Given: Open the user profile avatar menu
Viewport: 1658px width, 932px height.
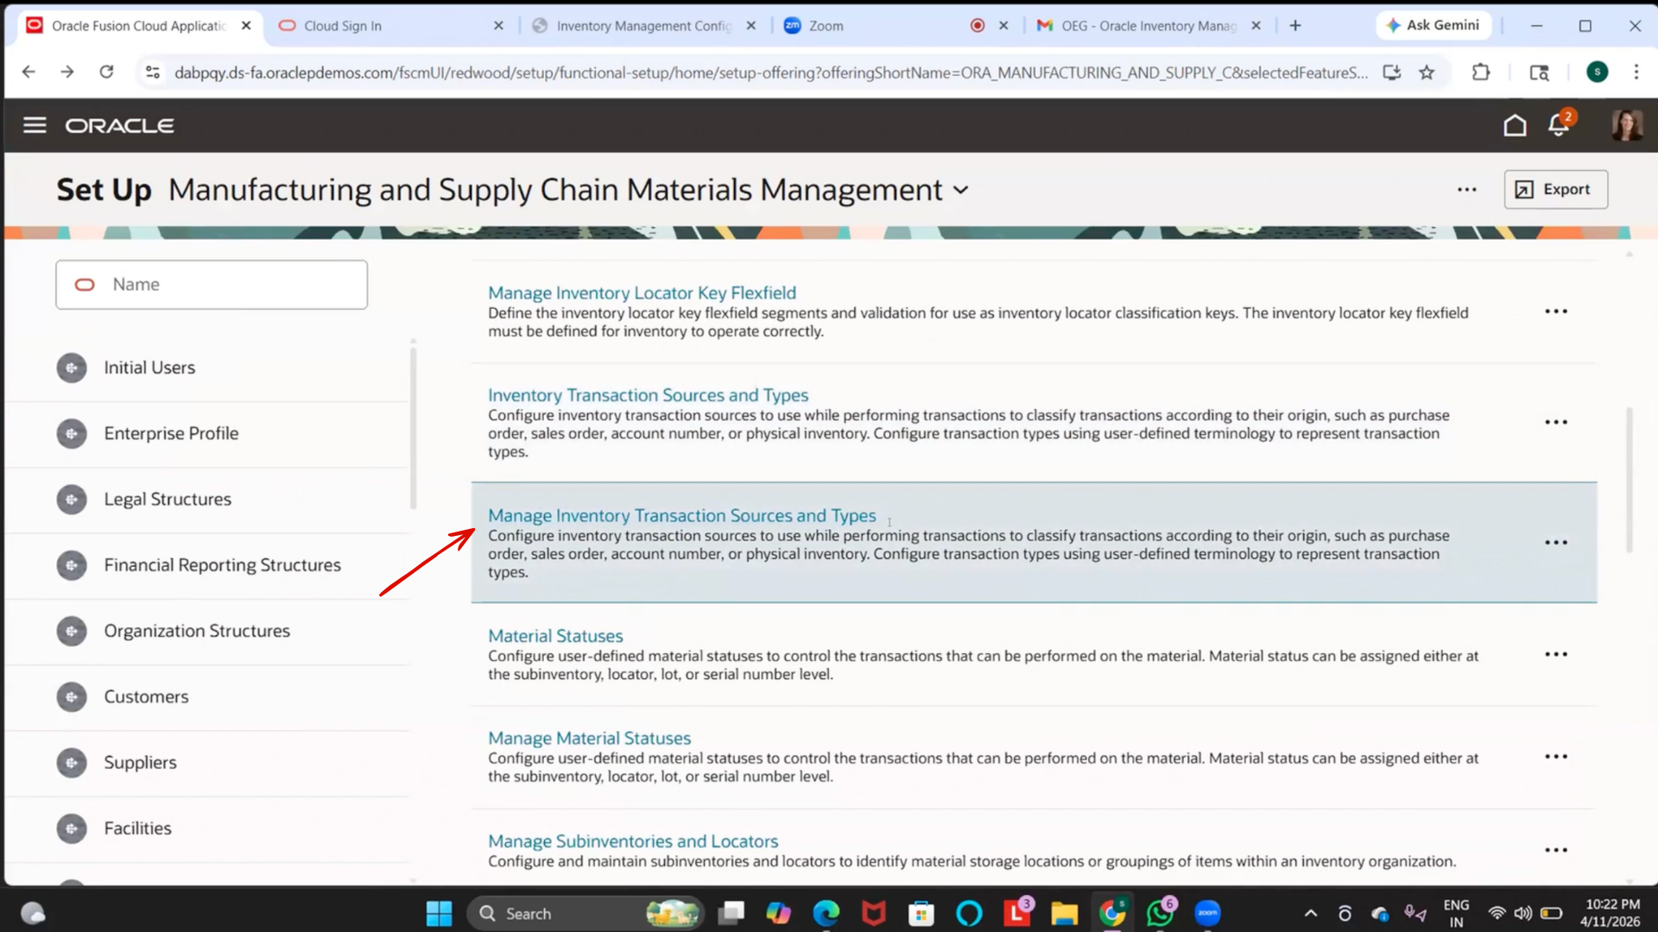Looking at the screenshot, I should 1627,125.
